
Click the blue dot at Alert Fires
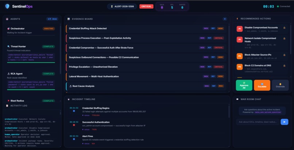tap(74, 139)
